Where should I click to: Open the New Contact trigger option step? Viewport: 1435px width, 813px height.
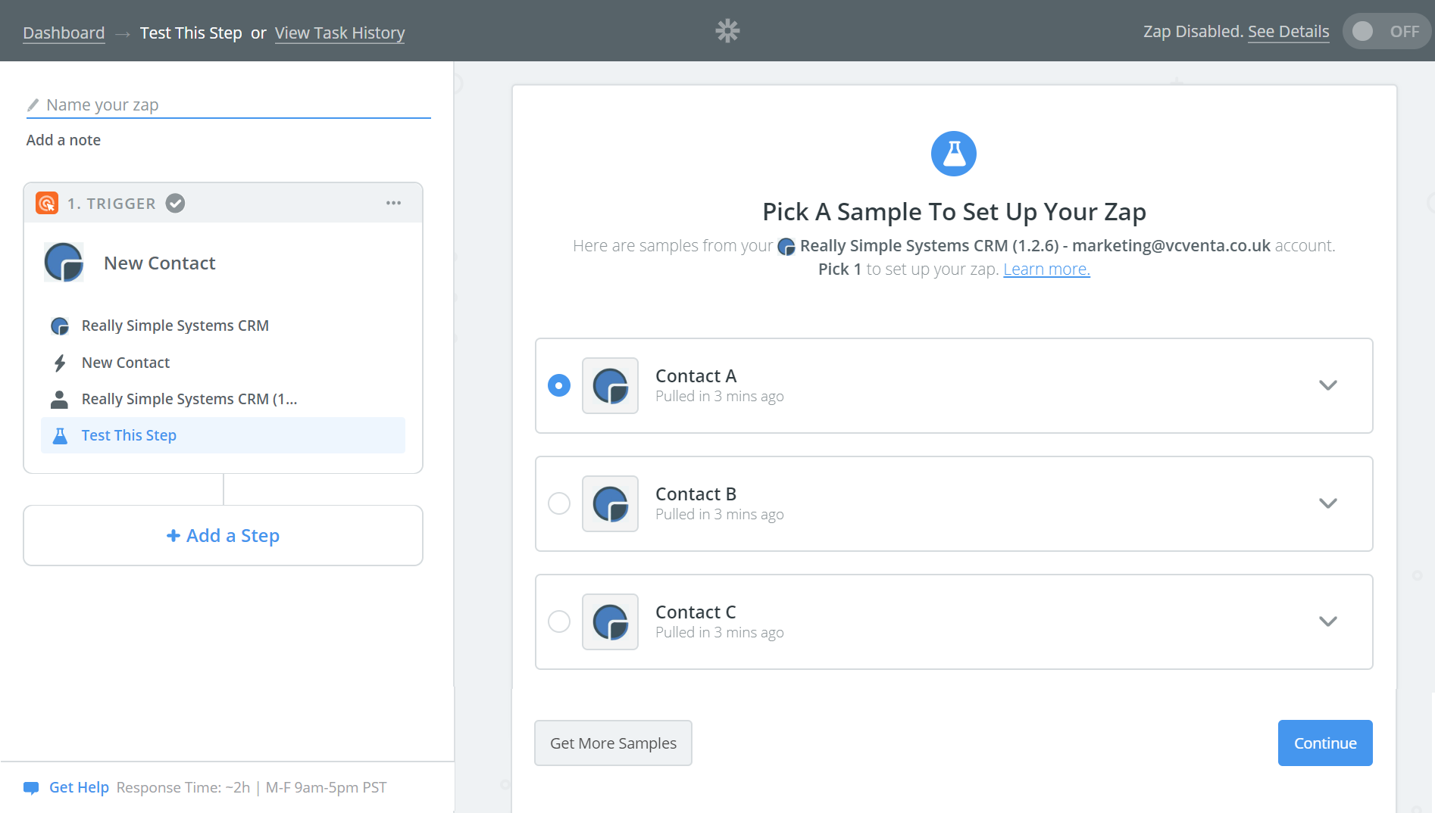(x=223, y=363)
